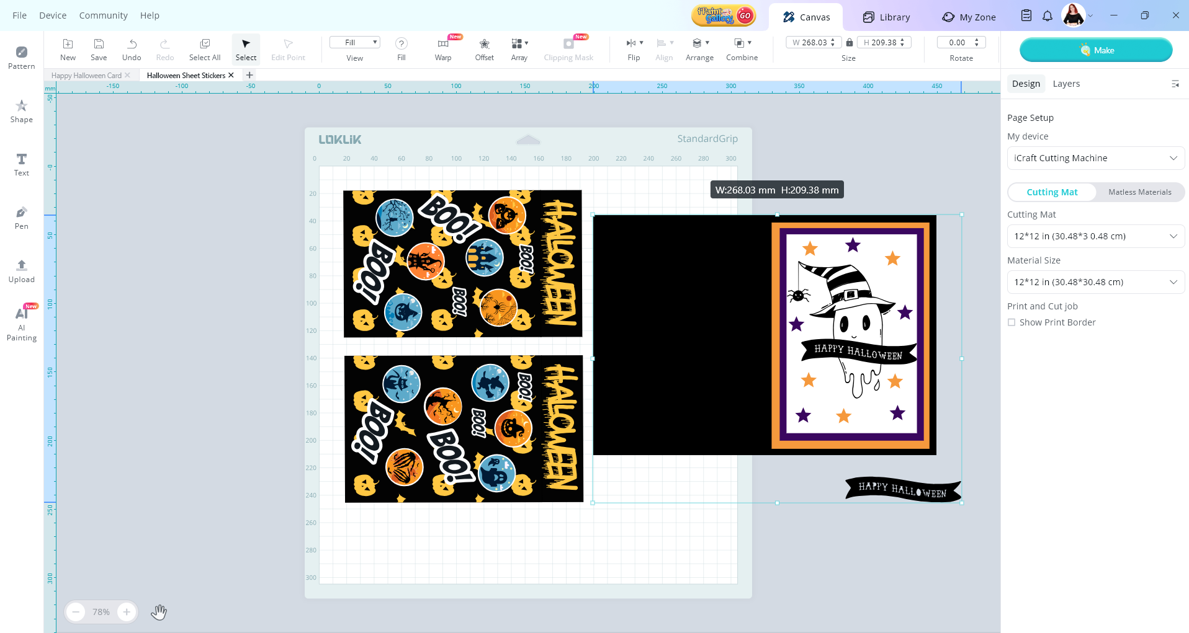1189x633 pixels.
Task: Click the Make button
Action: (x=1095, y=50)
